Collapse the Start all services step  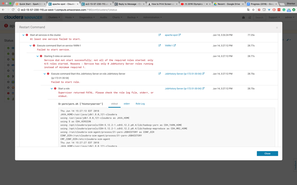[24, 35]
